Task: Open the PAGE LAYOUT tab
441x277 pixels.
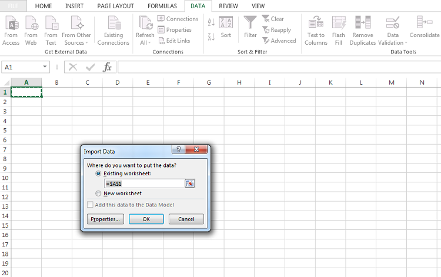Action: click(115, 6)
